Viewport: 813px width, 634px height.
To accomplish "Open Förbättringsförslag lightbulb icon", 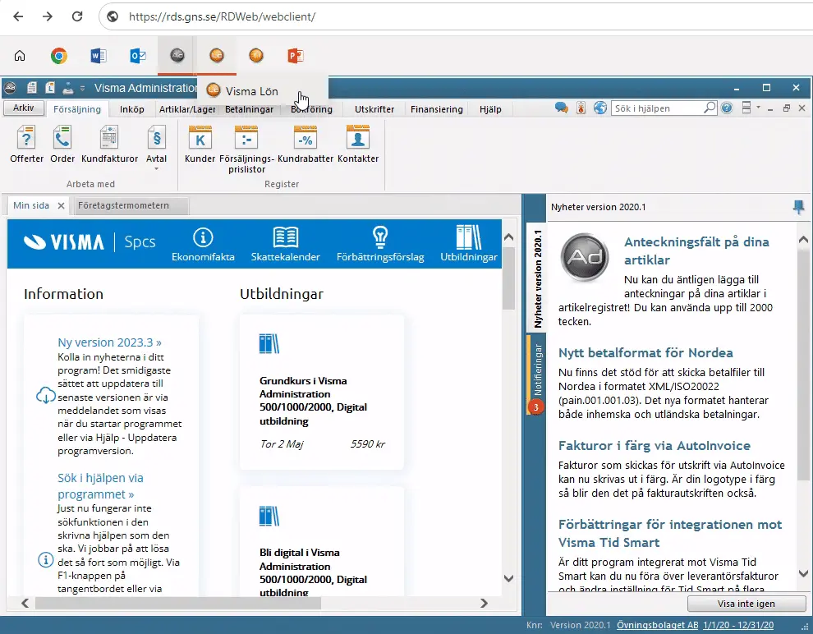I will (380, 237).
